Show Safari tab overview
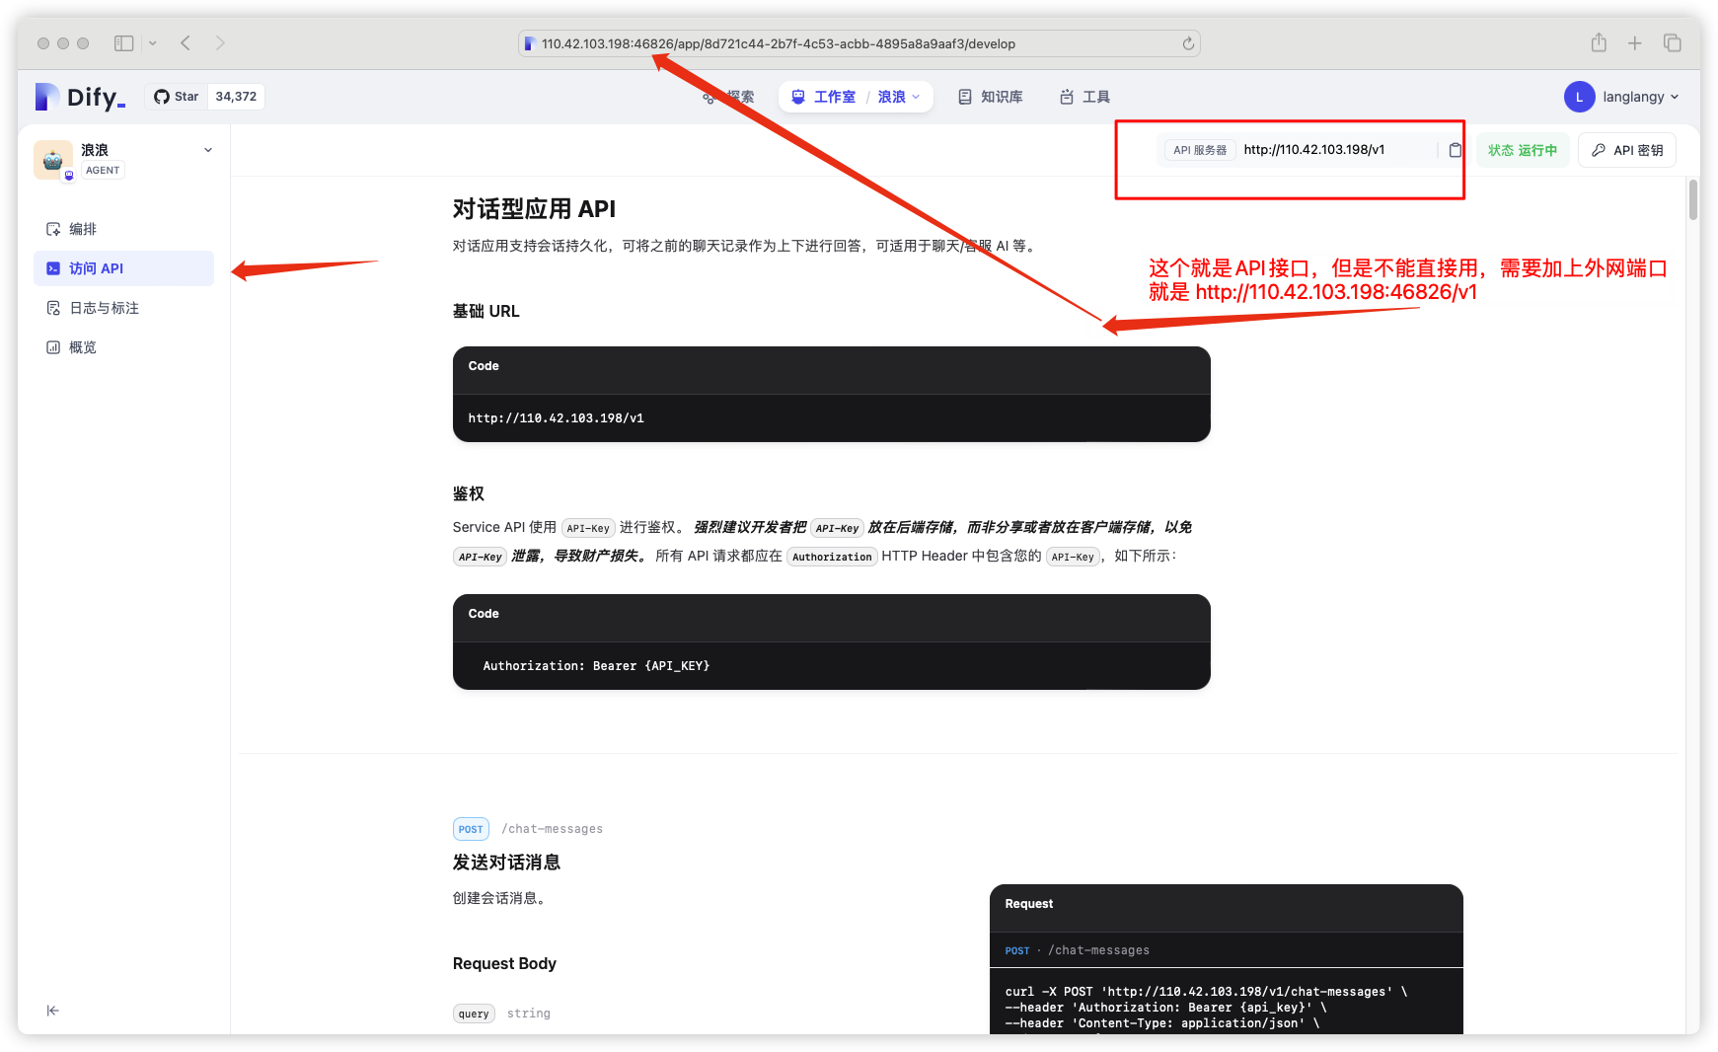 1672,42
